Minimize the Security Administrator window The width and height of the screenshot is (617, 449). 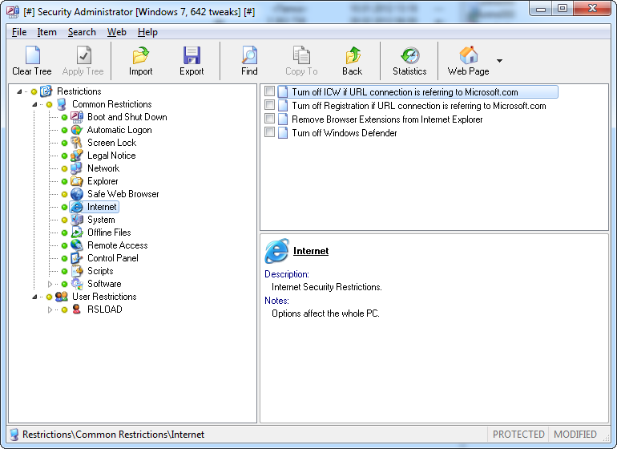541,8
